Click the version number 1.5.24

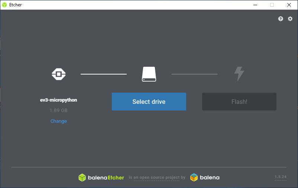point(281,177)
